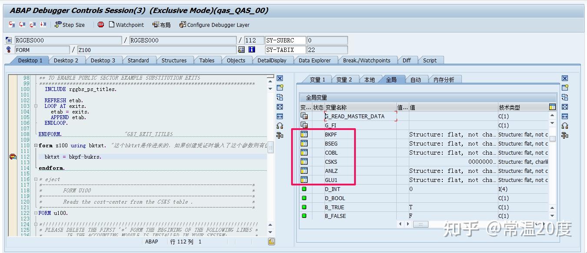
Task: Close the variables tool with its X icon
Action: pos(565,78)
